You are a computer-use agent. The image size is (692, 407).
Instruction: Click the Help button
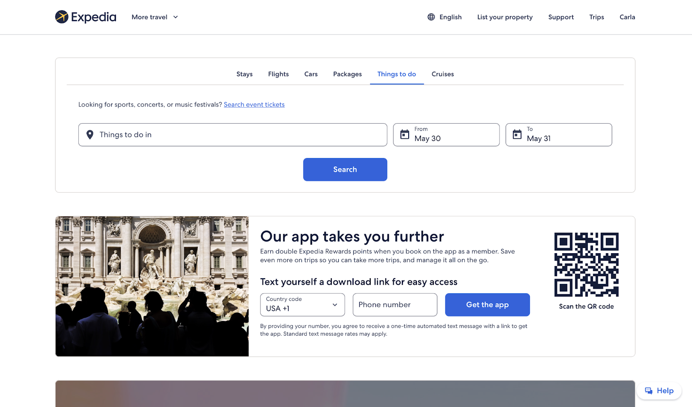point(659,391)
